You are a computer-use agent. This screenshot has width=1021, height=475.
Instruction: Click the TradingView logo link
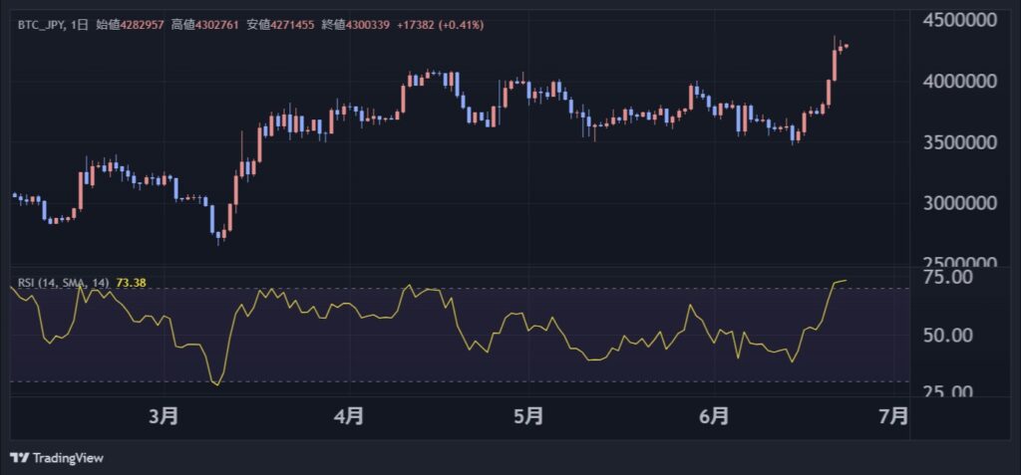[57, 458]
